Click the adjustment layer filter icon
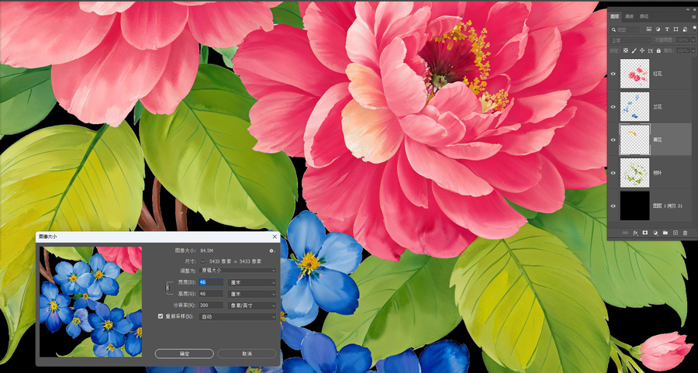This screenshot has width=698, height=373. [658, 29]
